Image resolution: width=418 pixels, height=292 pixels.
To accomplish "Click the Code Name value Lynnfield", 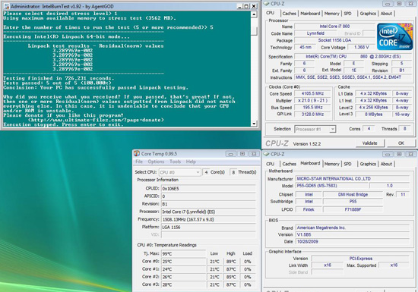I will [315, 33].
